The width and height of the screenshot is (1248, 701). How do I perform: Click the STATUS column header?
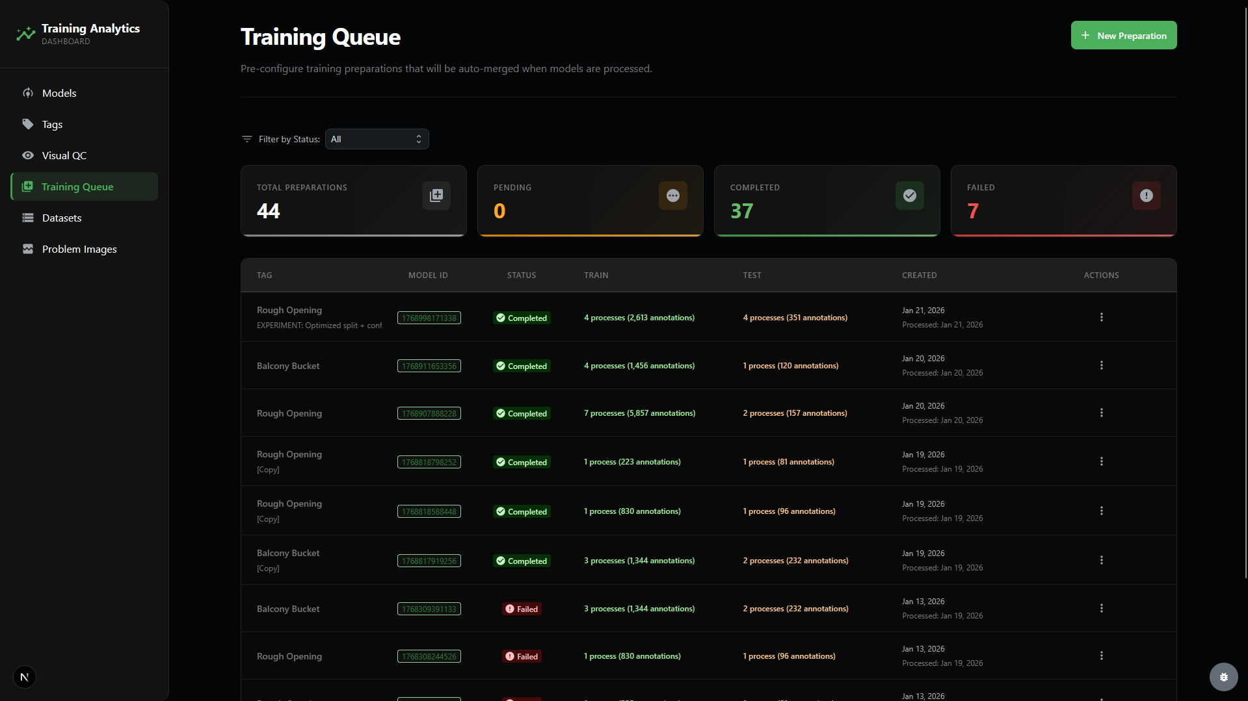[x=522, y=275]
